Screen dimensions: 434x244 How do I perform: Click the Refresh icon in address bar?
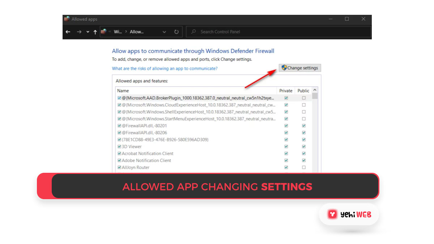click(176, 32)
